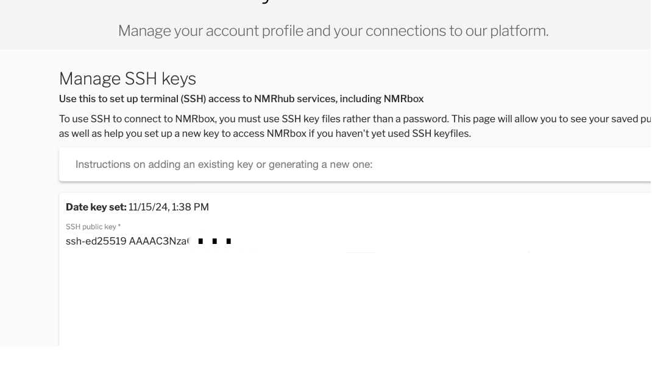Click the 'To use SSH to connect' paragraph line
Image resolution: width=652 pixels, height=365 pixels.
click(x=355, y=119)
